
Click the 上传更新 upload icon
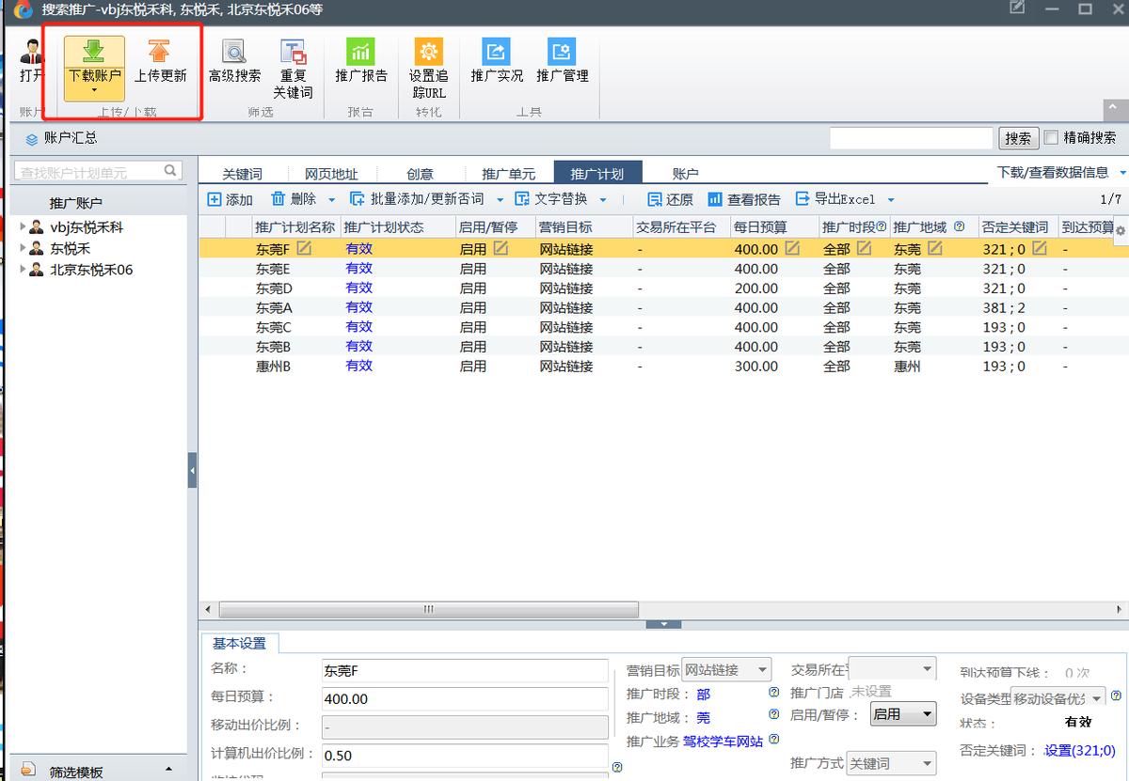[160, 53]
